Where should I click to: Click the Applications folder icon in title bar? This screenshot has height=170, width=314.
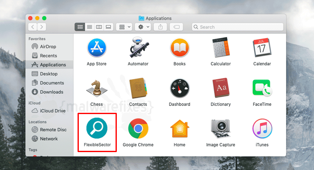[141, 18]
